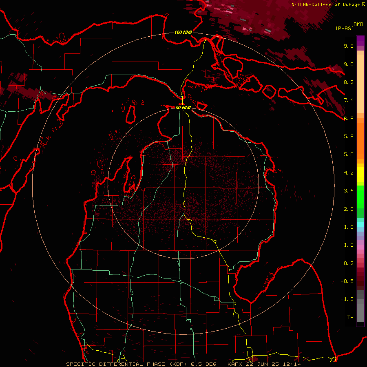
Task: Click the 9.8 color scale value
Action: [x=349, y=46]
